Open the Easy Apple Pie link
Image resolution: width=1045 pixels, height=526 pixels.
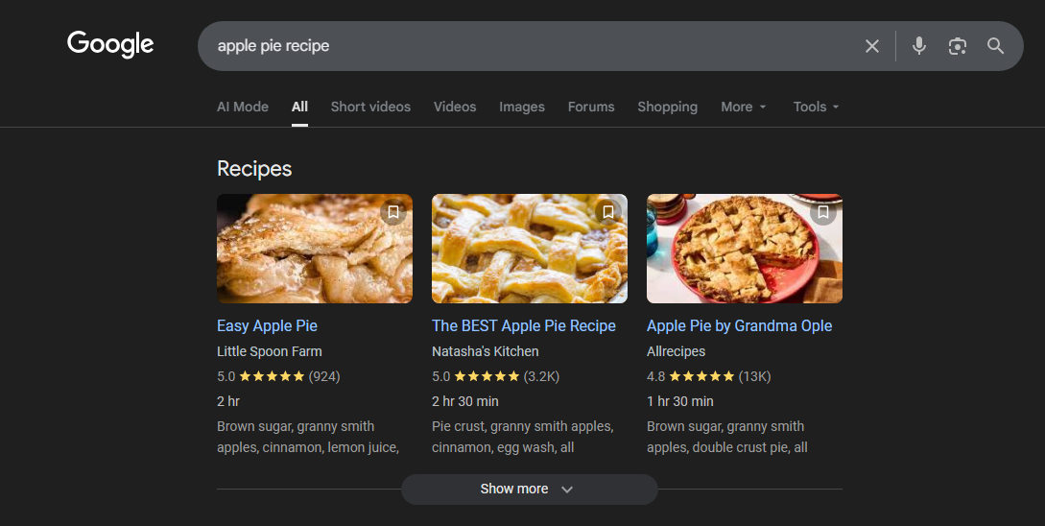pyautogui.click(x=268, y=326)
